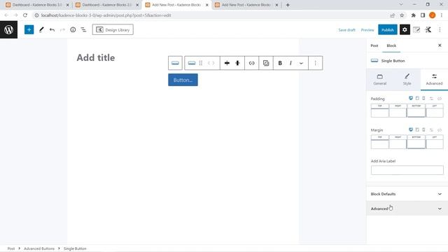
Task: Switch to the Post tab in sidebar
Action: pyautogui.click(x=374, y=45)
